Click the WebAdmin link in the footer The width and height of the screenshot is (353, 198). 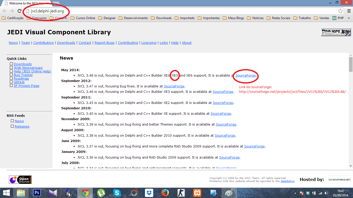(x=288, y=181)
